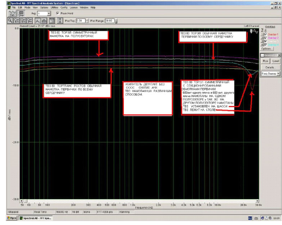Select the magnifier zoom tool
Viewport: 282px width, 225px height.
click(x=10, y=21)
